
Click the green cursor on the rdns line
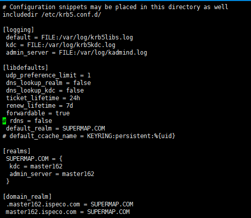click(5, 121)
